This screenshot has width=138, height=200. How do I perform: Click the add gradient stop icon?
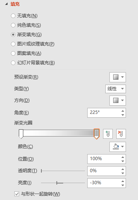click(x=108, y=134)
